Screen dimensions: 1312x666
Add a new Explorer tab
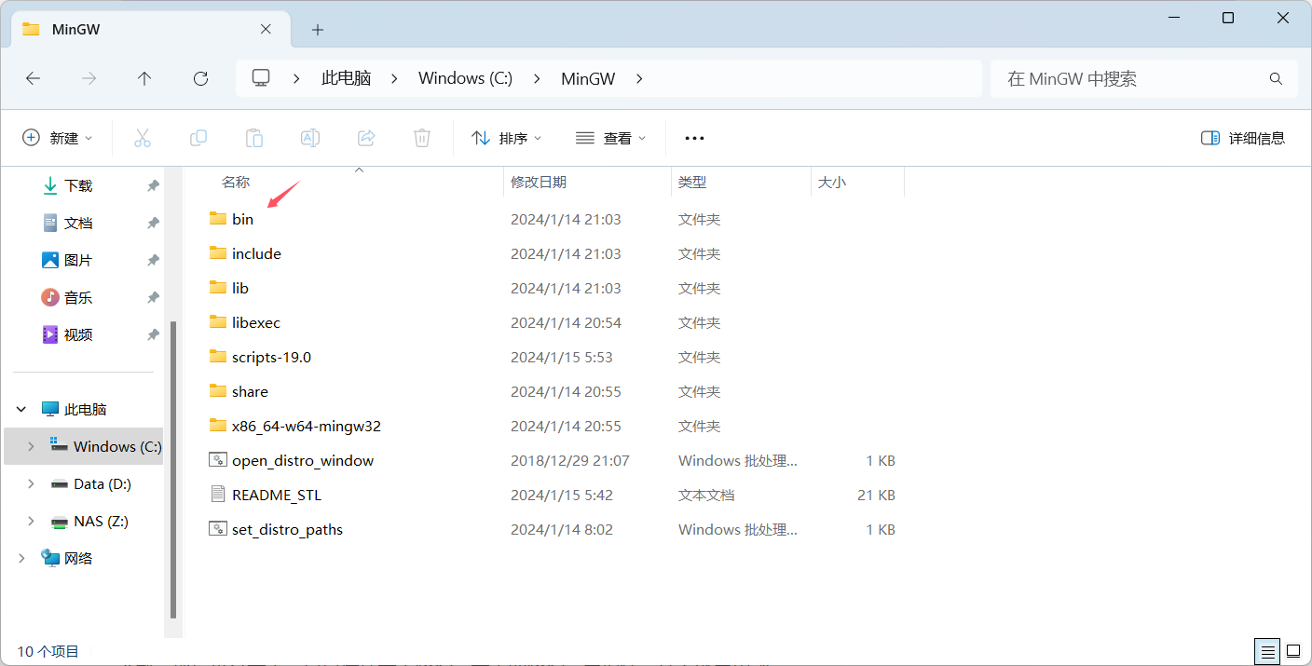(x=317, y=30)
